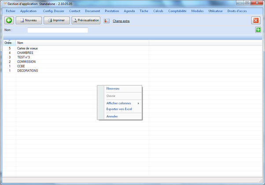The height and width of the screenshot is (185, 265).
Task: Select the Cartes de voeux row
Action: coord(28,48)
